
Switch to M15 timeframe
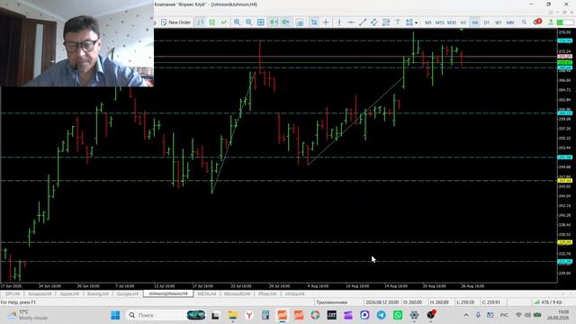click(440, 22)
